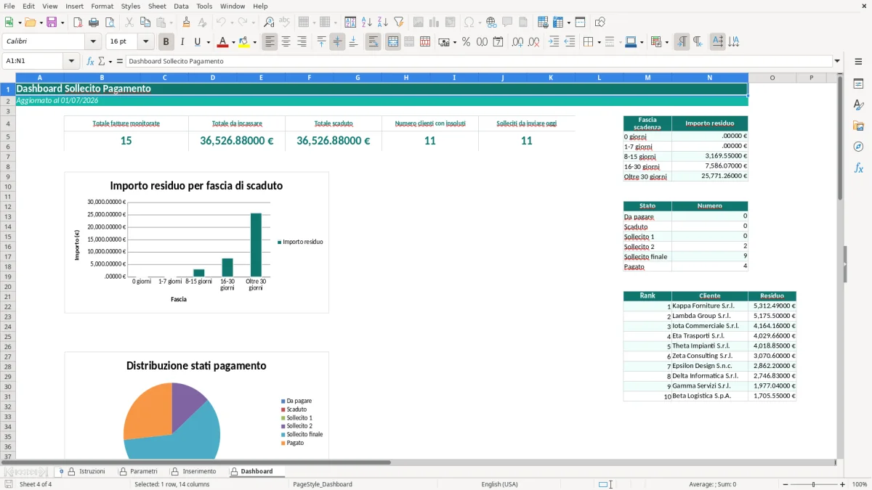Click the Headers and Footers icon
Image resolution: width=872 pixels, height=490 pixels.
click(523, 23)
